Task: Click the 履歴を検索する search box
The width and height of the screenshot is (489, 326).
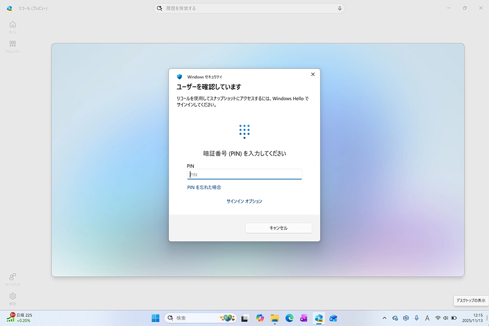Action: coord(248,9)
